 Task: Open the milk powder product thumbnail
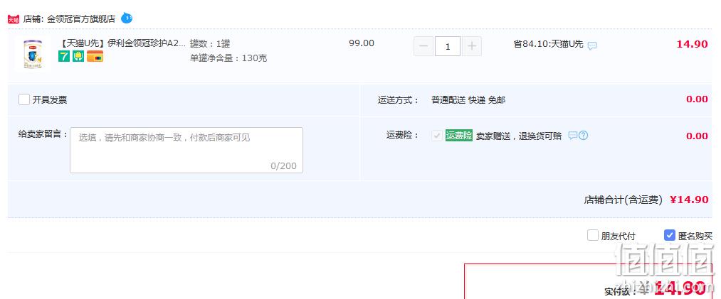33,54
